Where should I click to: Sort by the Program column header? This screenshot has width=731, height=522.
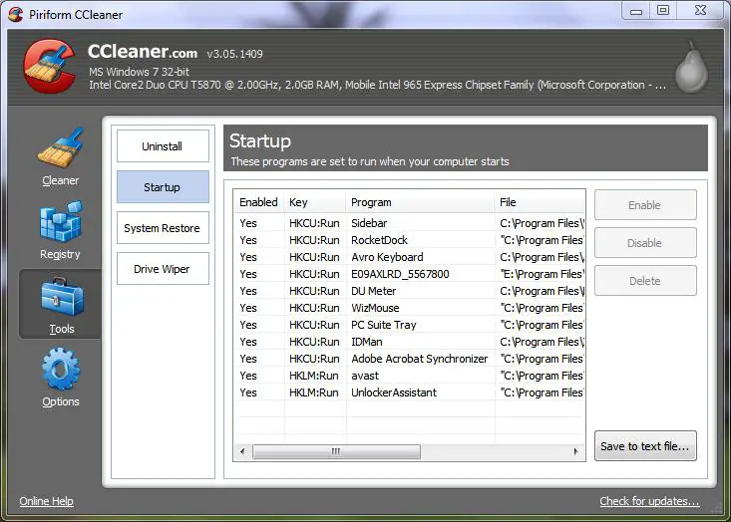pos(420,202)
